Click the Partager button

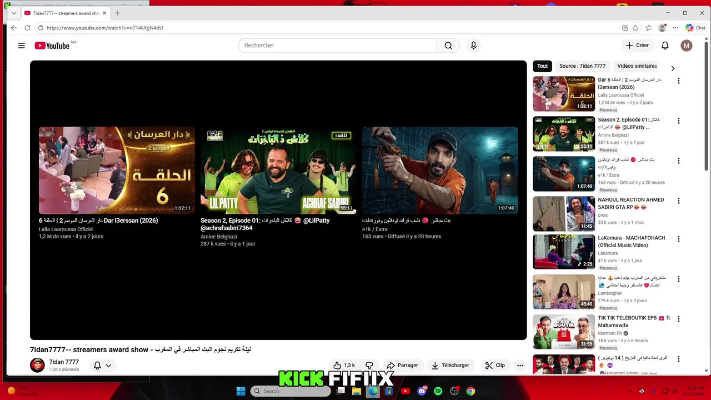[x=402, y=365]
